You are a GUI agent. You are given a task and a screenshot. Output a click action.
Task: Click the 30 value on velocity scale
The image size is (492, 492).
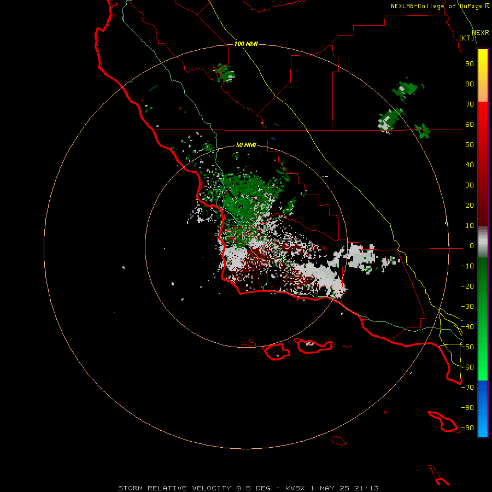pos(470,185)
